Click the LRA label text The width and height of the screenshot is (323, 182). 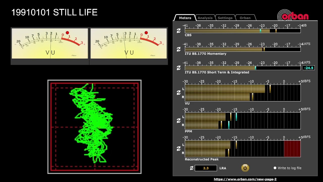pos(223,168)
